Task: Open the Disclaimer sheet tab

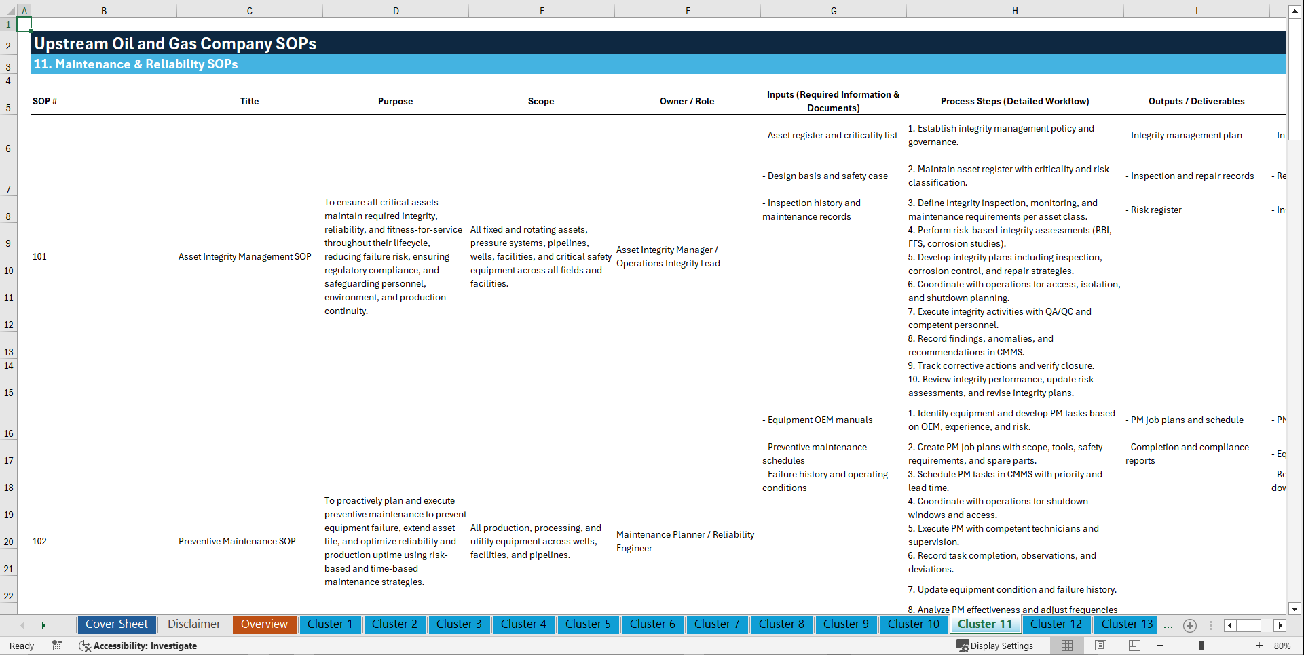Action: coord(193,624)
